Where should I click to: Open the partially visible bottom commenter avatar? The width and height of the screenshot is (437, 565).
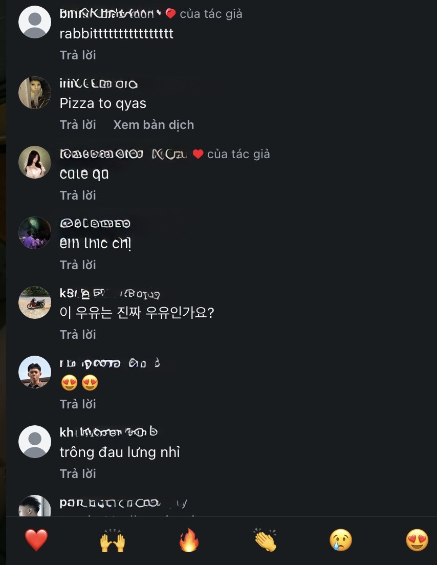coord(35,506)
